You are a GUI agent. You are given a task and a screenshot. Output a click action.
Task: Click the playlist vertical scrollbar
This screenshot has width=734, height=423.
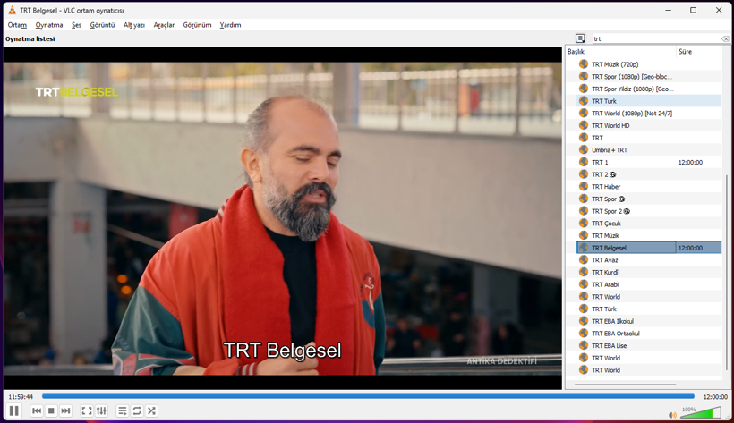pos(727,273)
